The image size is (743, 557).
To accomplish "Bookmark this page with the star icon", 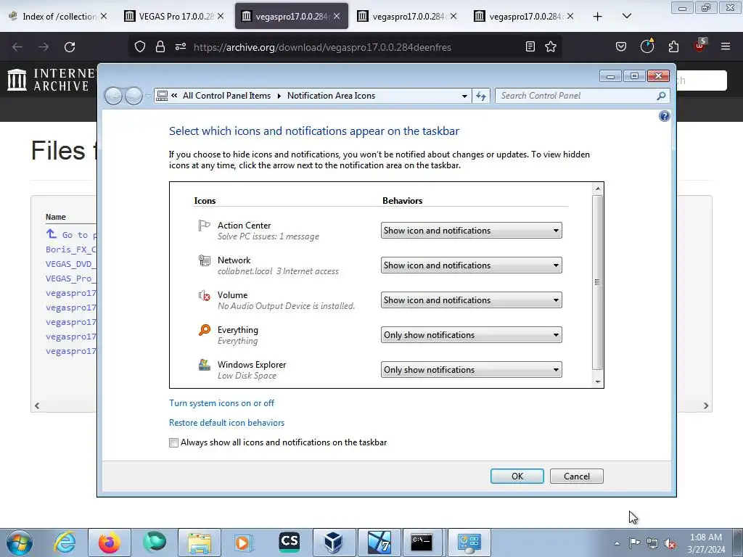I will [x=550, y=46].
